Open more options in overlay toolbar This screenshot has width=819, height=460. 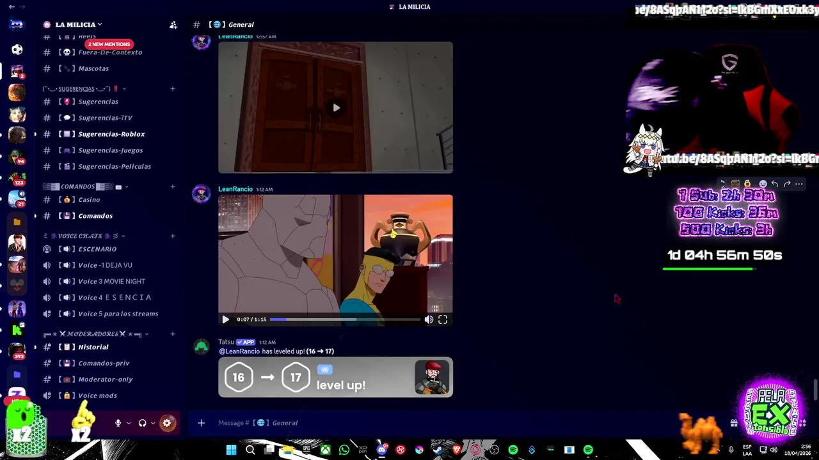coord(799,184)
